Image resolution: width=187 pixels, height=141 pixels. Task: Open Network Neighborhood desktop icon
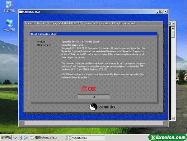(9, 25)
